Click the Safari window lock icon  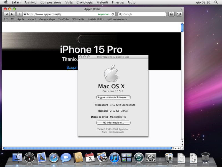point(181,9)
